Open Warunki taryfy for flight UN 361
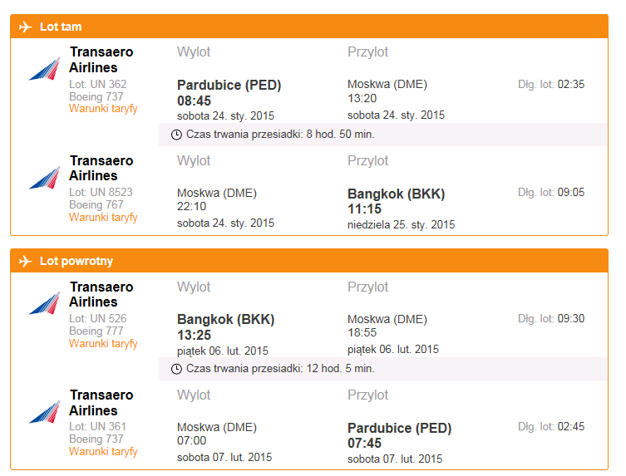 click(103, 451)
